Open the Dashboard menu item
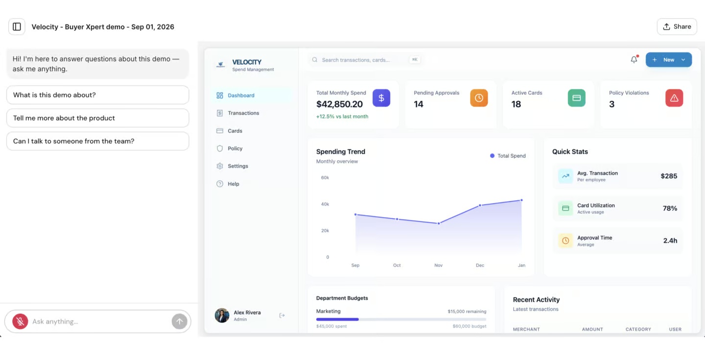Image resolution: width=705 pixels, height=352 pixels. pos(252,95)
